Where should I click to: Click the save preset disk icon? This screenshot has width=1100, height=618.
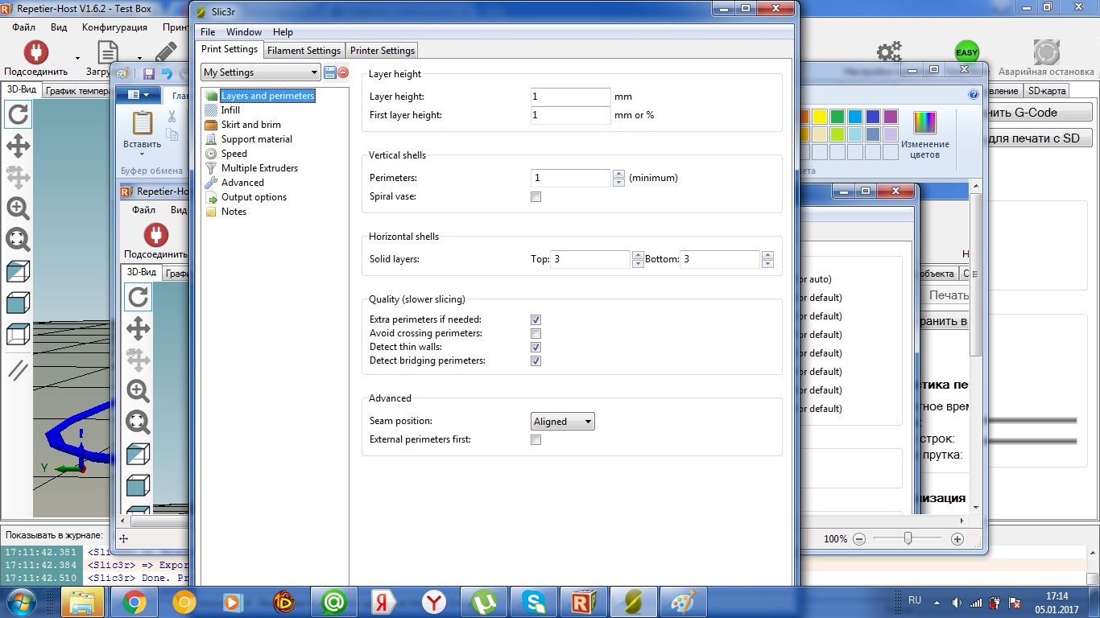[x=329, y=72]
